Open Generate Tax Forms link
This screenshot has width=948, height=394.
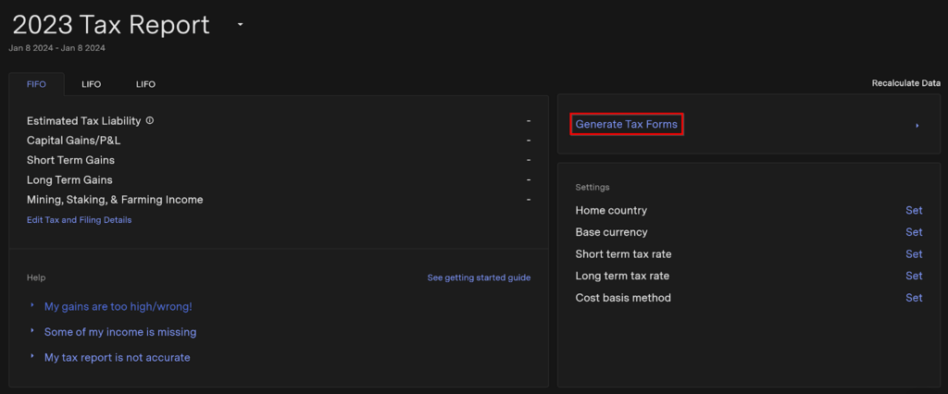[627, 125]
